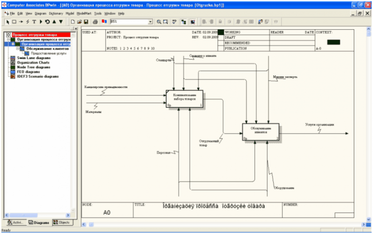Switch to the Objects tab

tap(62, 223)
